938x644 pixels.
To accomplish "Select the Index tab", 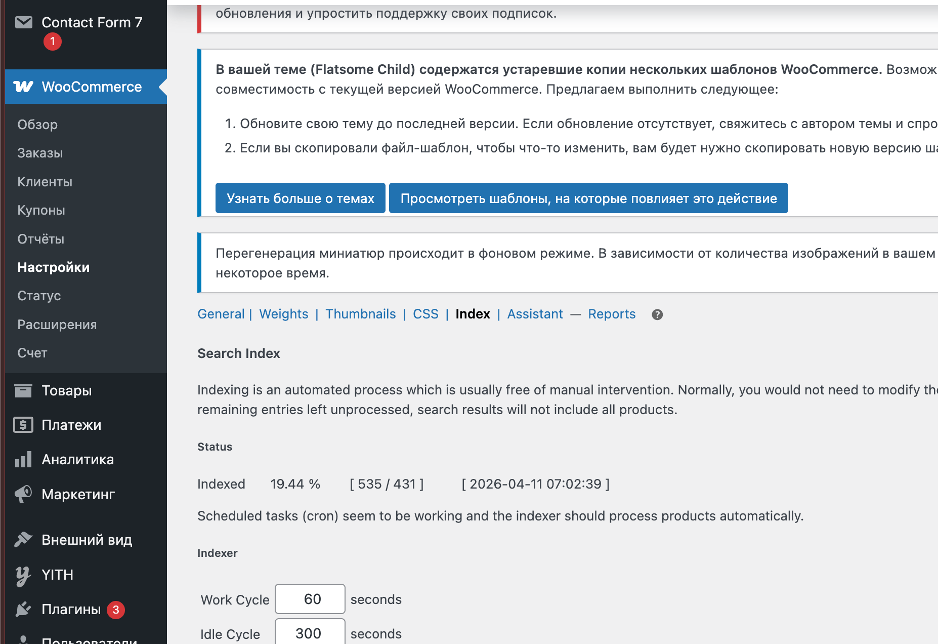I will coord(473,314).
